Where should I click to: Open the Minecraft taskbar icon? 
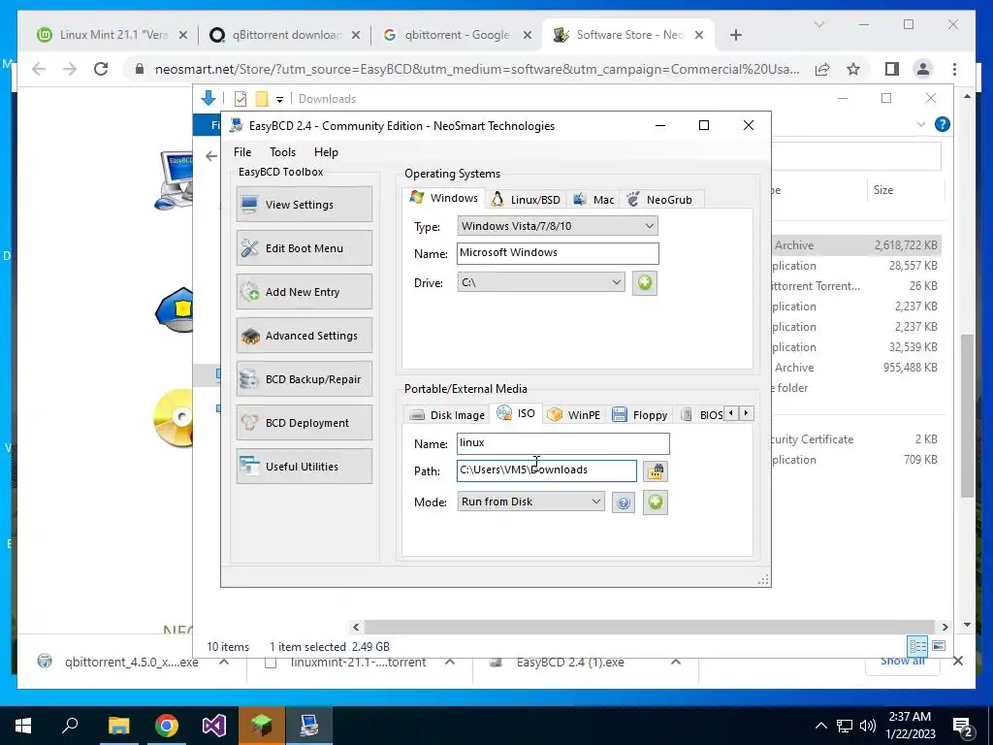[262, 726]
